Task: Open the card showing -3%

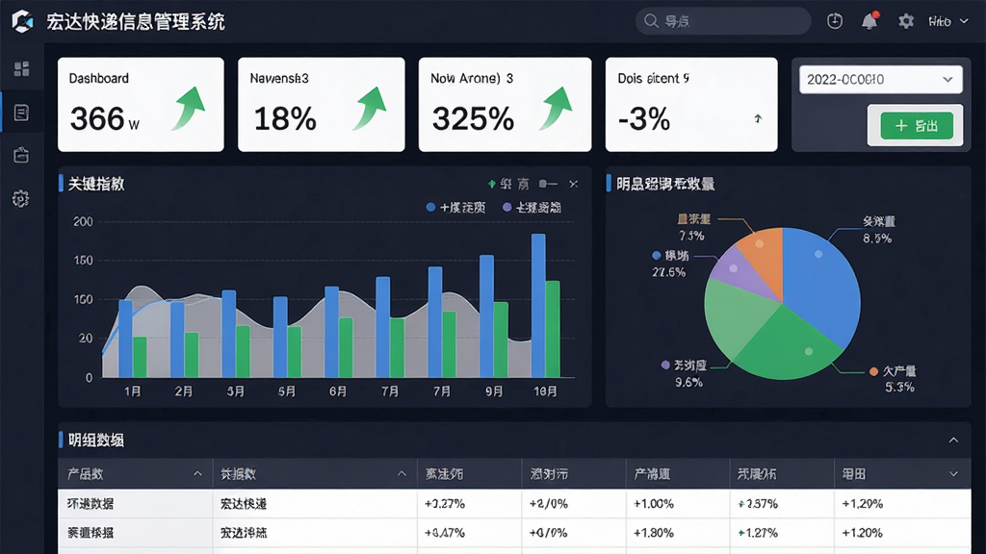Action: tap(691, 104)
